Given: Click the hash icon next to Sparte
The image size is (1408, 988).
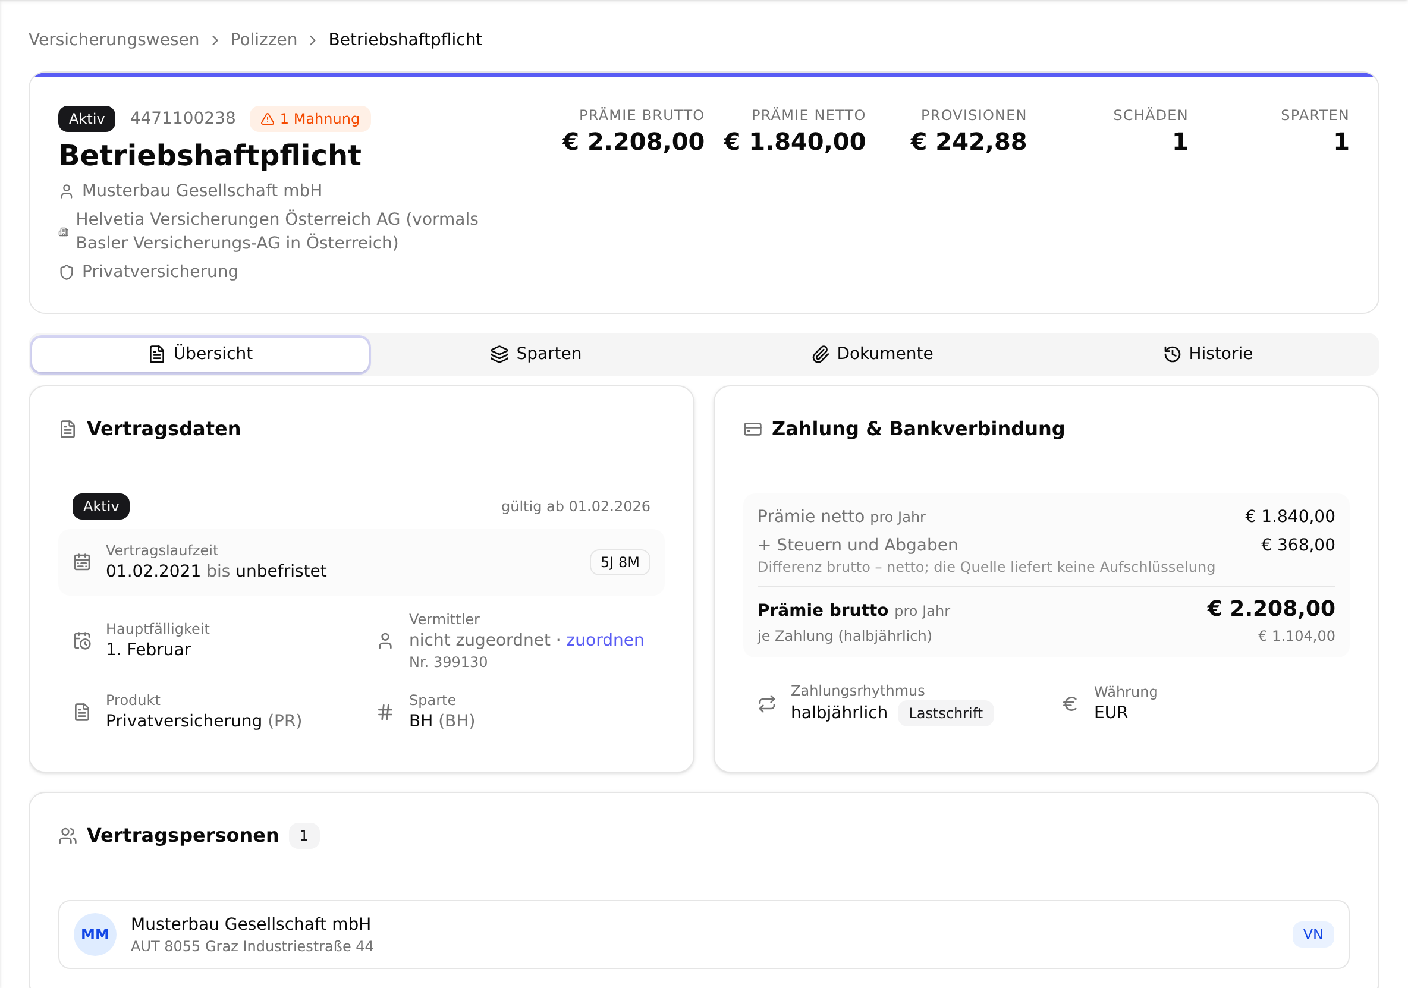Looking at the screenshot, I should (385, 712).
